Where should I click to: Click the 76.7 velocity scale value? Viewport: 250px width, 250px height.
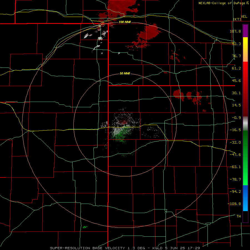236,56
